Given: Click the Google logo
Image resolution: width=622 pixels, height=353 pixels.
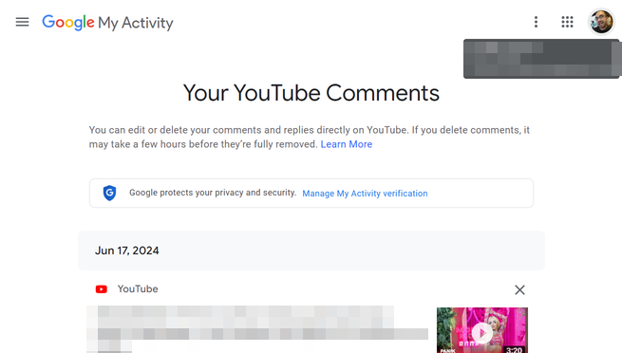Looking at the screenshot, I should (x=68, y=23).
